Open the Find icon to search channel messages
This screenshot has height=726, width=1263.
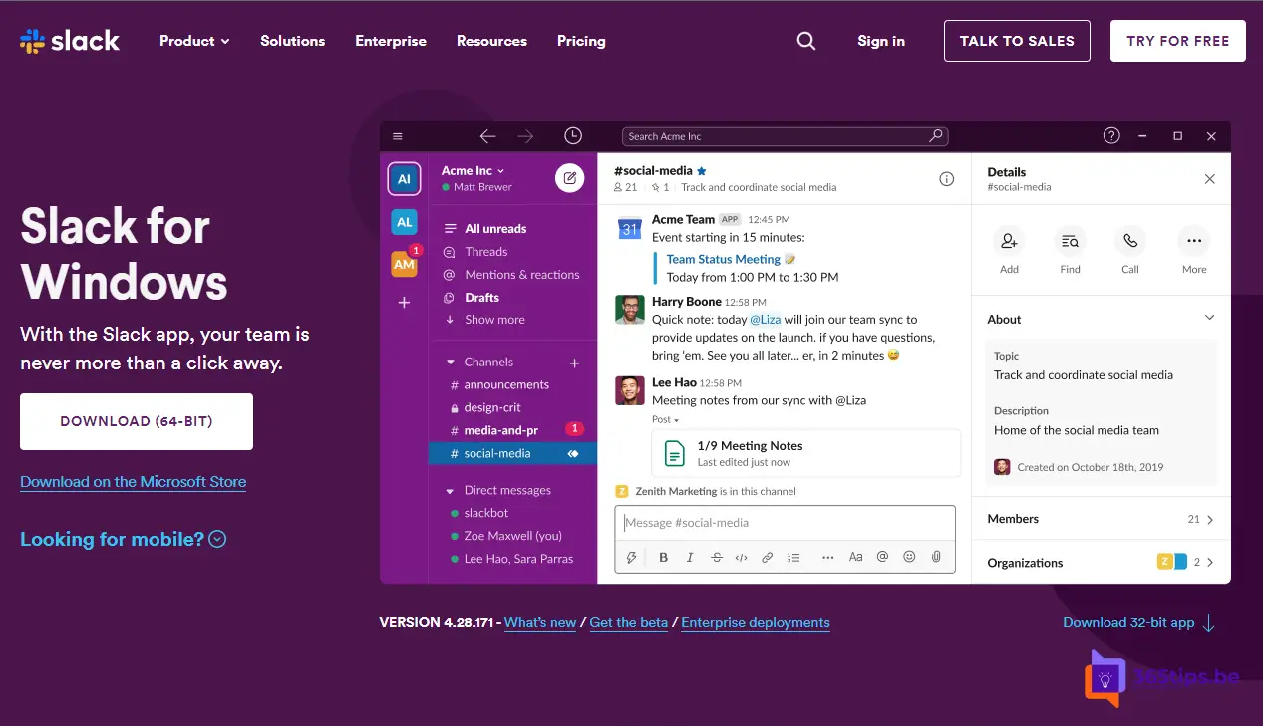click(x=1070, y=242)
